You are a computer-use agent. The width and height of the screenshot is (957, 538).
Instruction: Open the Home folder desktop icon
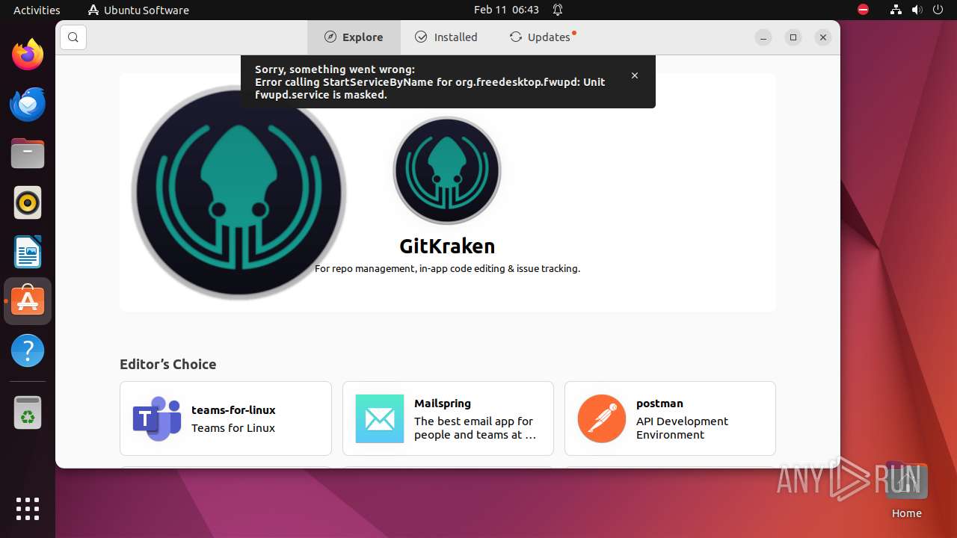[906, 489]
